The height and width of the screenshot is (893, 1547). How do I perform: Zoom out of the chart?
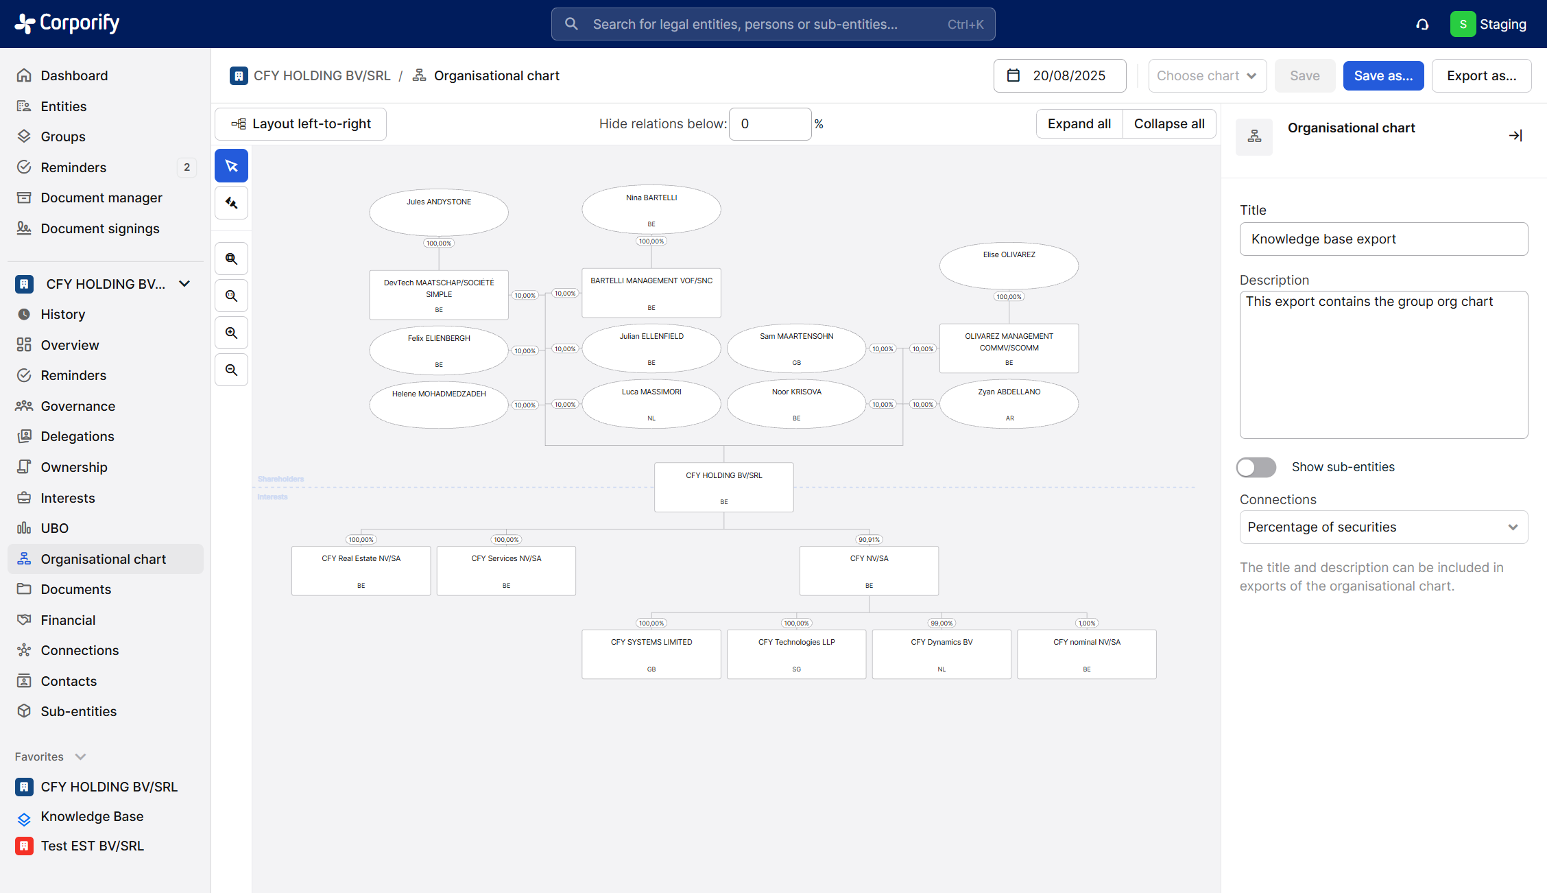(x=231, y=370)
